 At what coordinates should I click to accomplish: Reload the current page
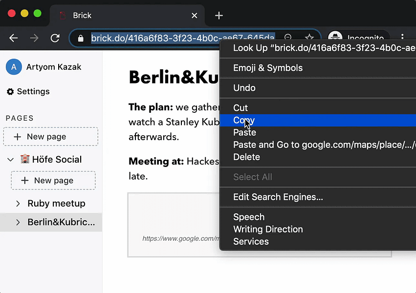(x=55, y=38)
